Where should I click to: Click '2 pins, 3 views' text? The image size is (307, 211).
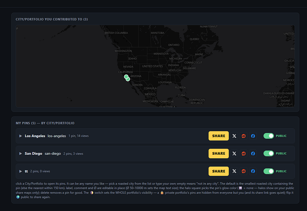tap(73, 154)
